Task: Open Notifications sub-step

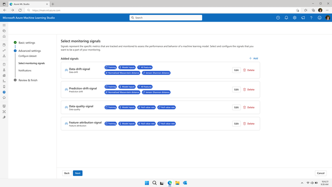Action: click(25, 71)
